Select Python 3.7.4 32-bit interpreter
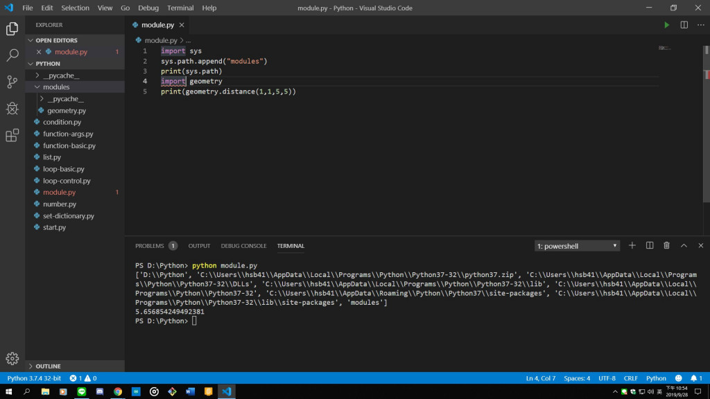710x399 pixels. click(x=34, y=378)
